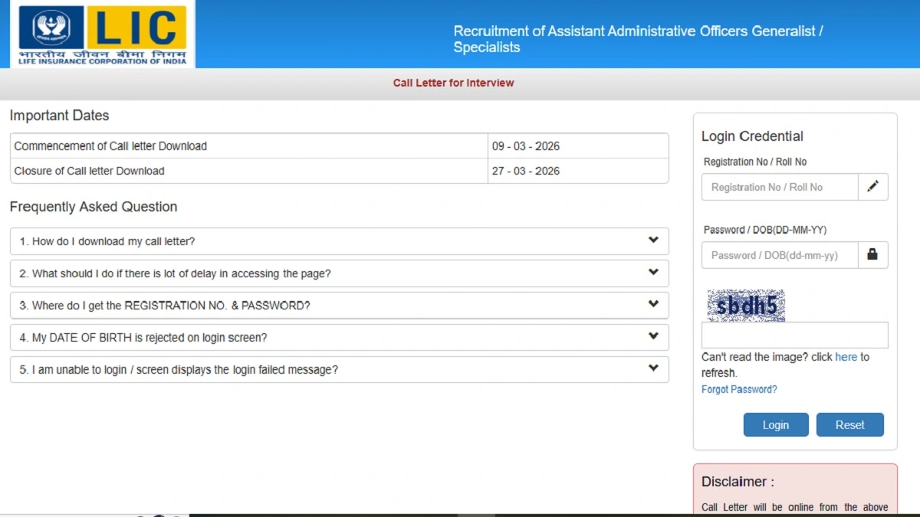Open the Forgot Password link
Viewport: 920px width, 517px height.
[x=738, y=389]
